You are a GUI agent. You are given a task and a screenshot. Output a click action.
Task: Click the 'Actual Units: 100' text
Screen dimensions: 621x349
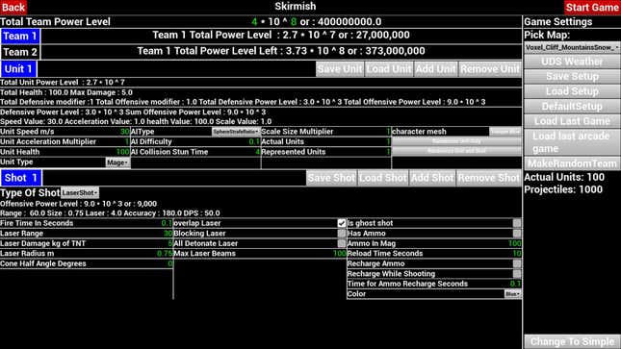click(x=564, y=177)
